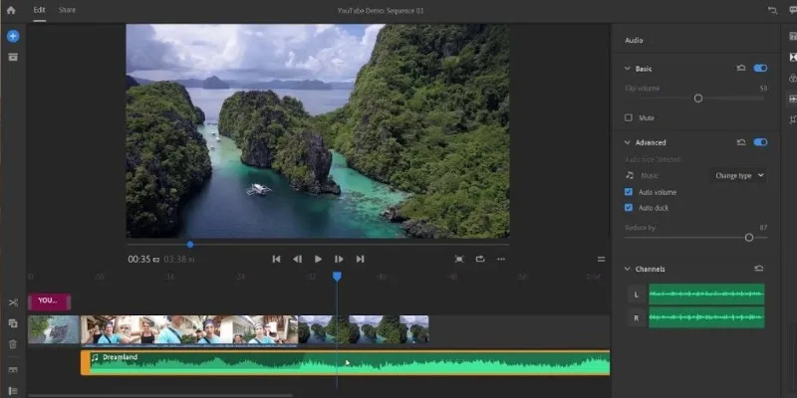Click the R channel waveform
Image resolution: width=797 pixels, height=398 pixels.
[706, 317]
